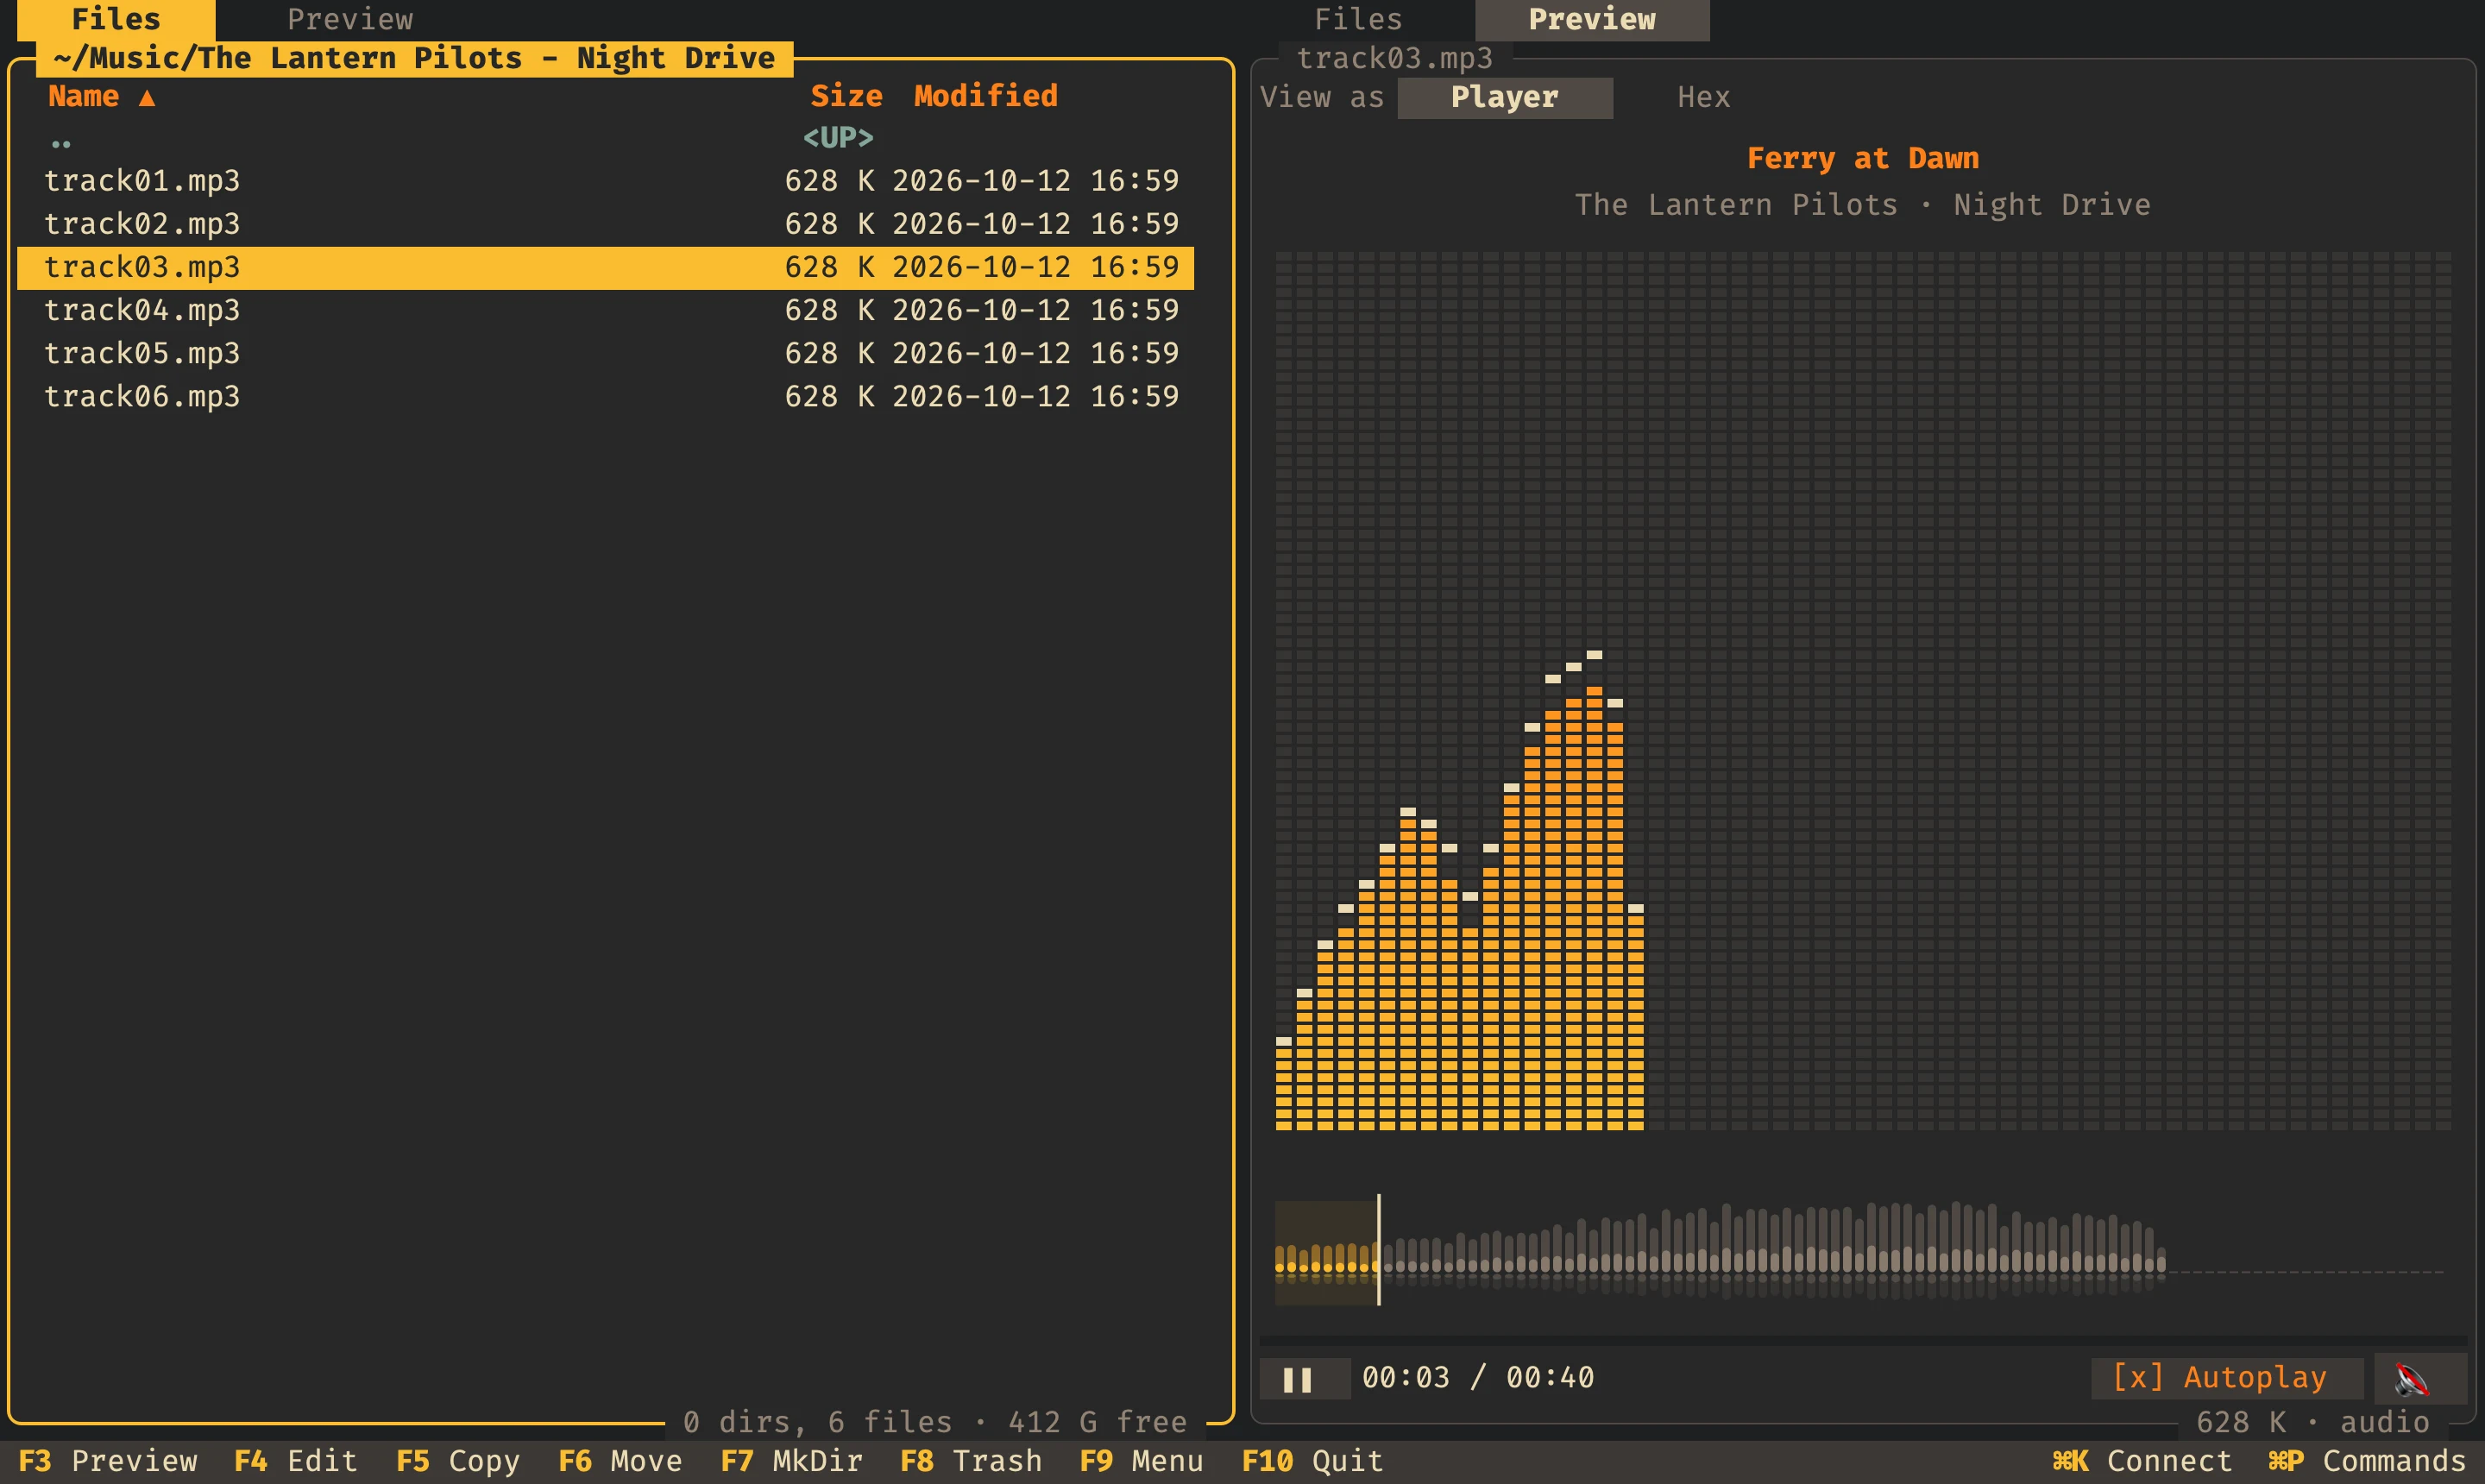Select track04.mp3 in the file list

[606, 310]
